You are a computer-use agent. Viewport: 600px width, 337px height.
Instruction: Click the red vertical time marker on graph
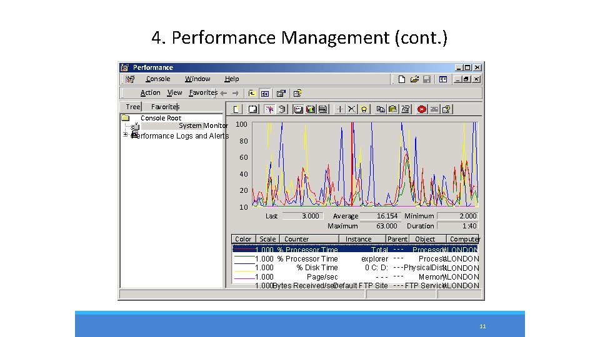pyautogui.click(x=352, y=164)
